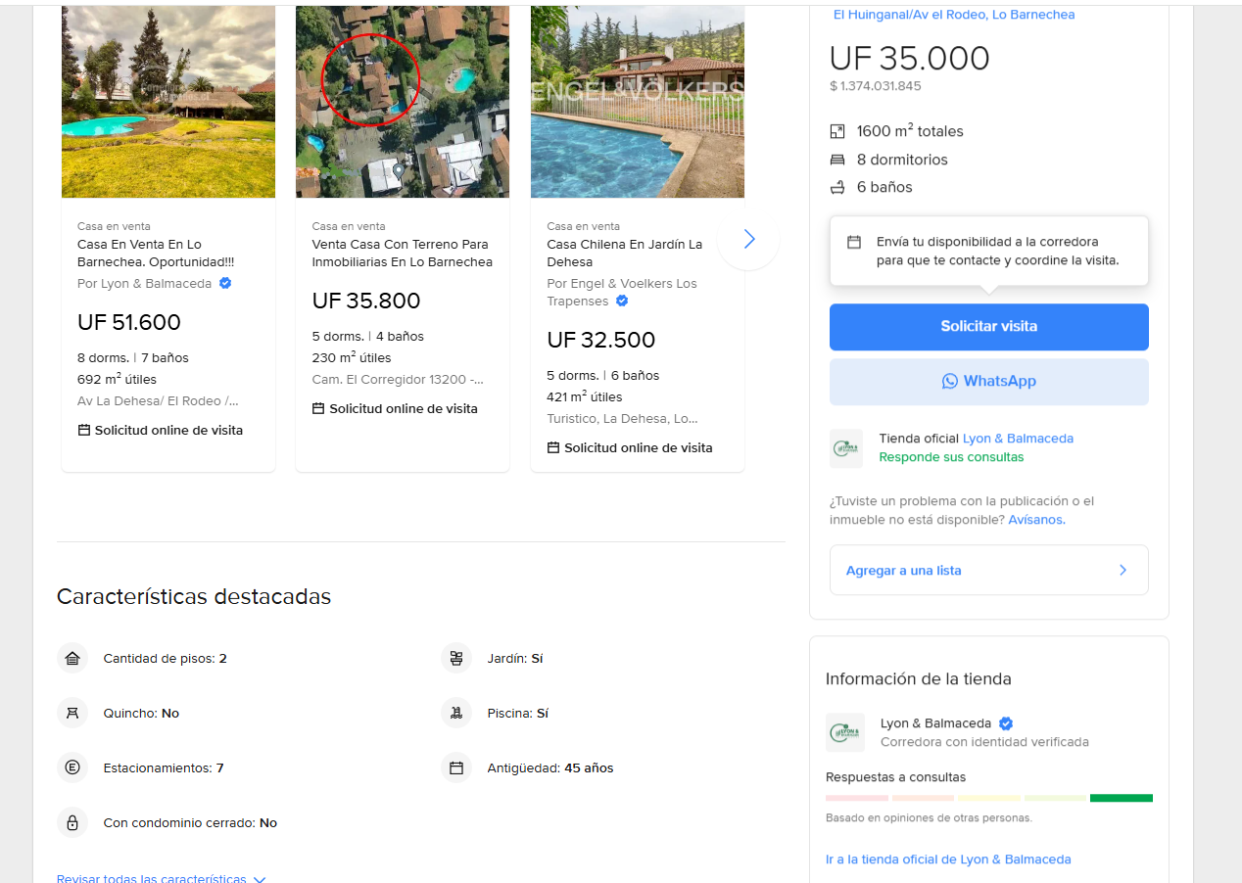
Task: Click the Quincho grill icon
Action: point(72,714)
